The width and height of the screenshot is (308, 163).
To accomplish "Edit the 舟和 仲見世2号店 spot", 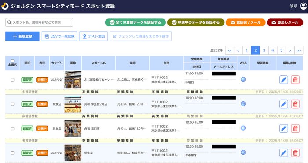I will [x=284, y=104].
